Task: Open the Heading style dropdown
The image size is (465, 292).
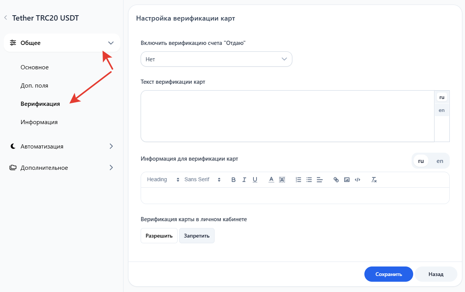Action: [163, 180]
